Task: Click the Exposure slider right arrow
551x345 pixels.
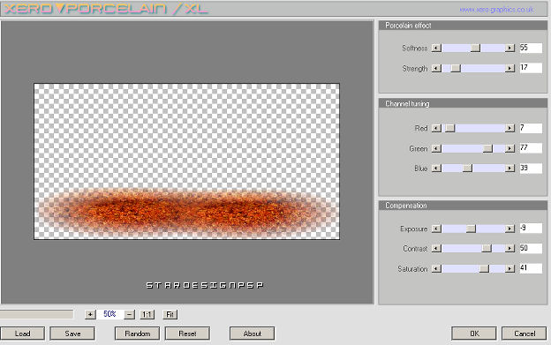Action: point(509,229)
